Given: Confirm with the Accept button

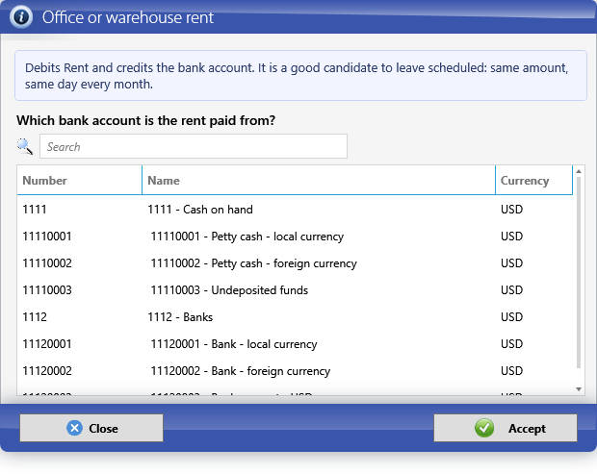Looking at the screenshot, I should tap(506, 428).
